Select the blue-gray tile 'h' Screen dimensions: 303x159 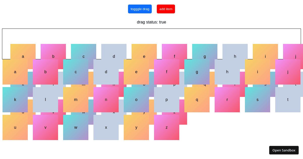(227, 72)
